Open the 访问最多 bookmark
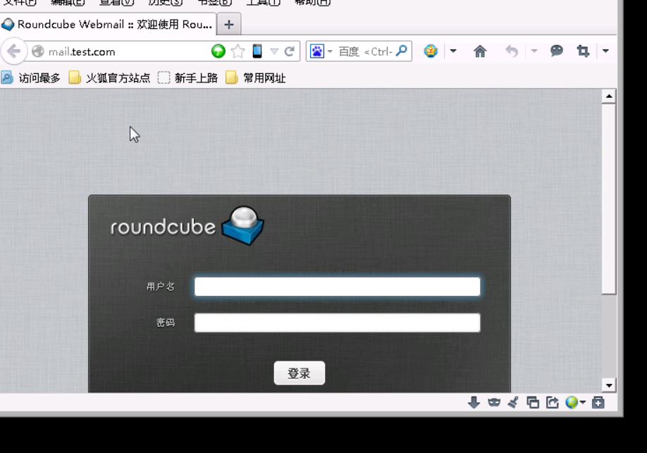This screenshot has width=647, height=453. [x=31, y=77]
